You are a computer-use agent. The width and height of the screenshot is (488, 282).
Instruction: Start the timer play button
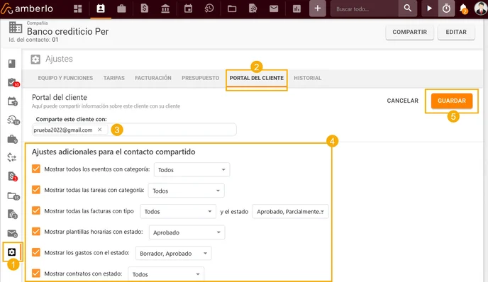point(430,9)
